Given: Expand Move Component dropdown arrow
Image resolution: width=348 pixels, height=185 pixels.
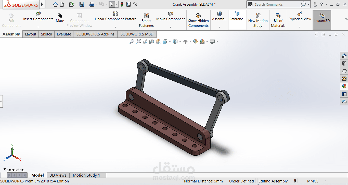Looking at the screenshot, I should click(170, 27).
